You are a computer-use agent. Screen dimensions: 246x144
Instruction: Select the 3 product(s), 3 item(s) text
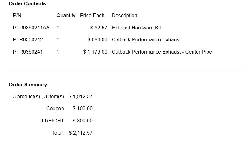(38, 97)
